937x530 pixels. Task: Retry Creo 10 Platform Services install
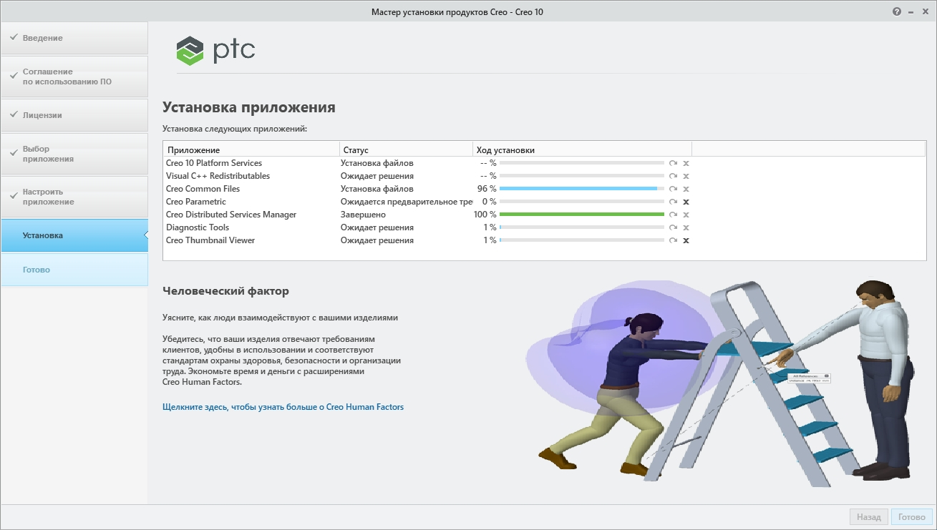pyautogui.click(x=673, y=163)
